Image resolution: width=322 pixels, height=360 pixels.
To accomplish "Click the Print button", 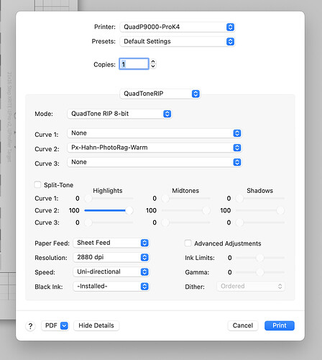I will point(280,325).
